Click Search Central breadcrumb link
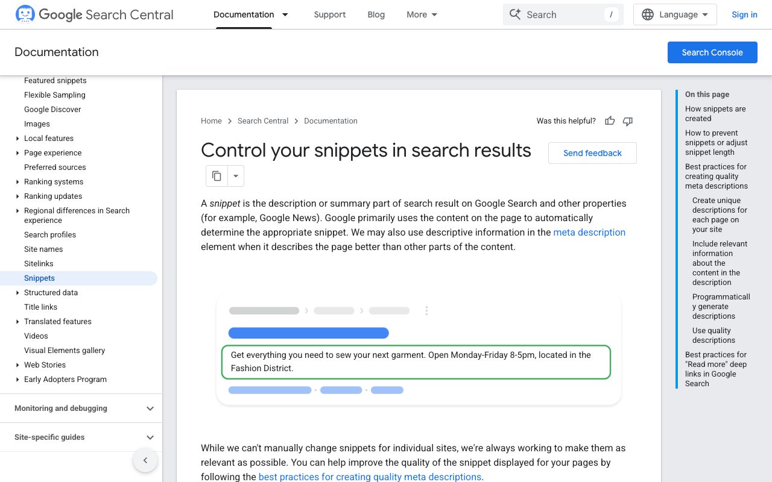Screen dimensions: 772x482 263,121
